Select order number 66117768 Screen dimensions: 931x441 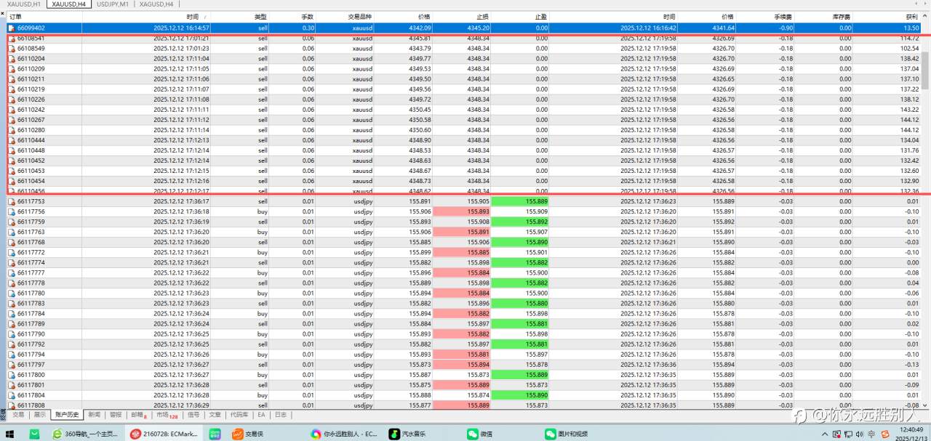click(31, 242)
